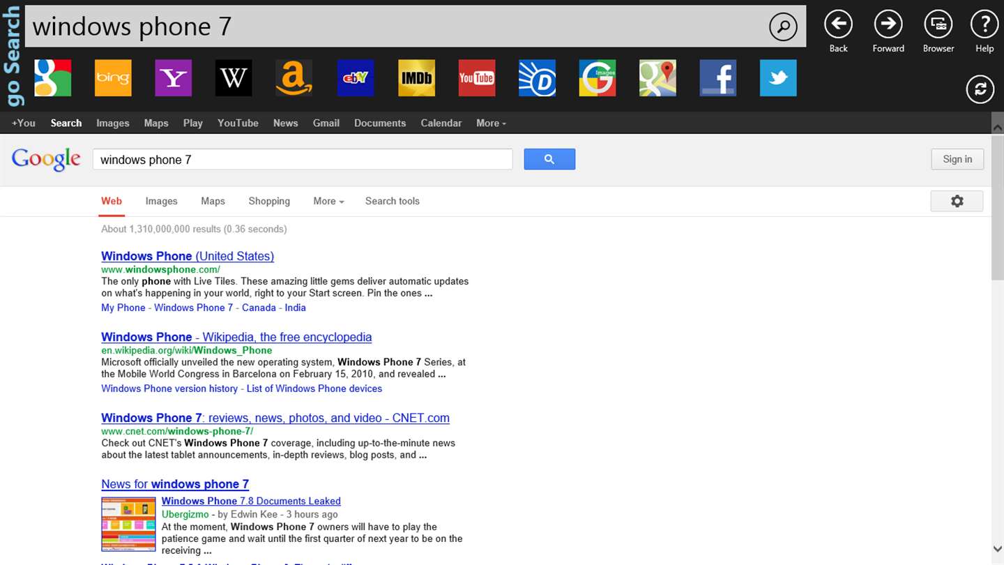Open Calendar in the Google bar
Viewport: 1004px width, 565px height.
pos(441,123)
